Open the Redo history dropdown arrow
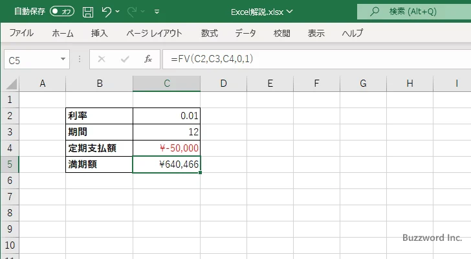This screenshot has width=471, height=259. tap(143, 12)
